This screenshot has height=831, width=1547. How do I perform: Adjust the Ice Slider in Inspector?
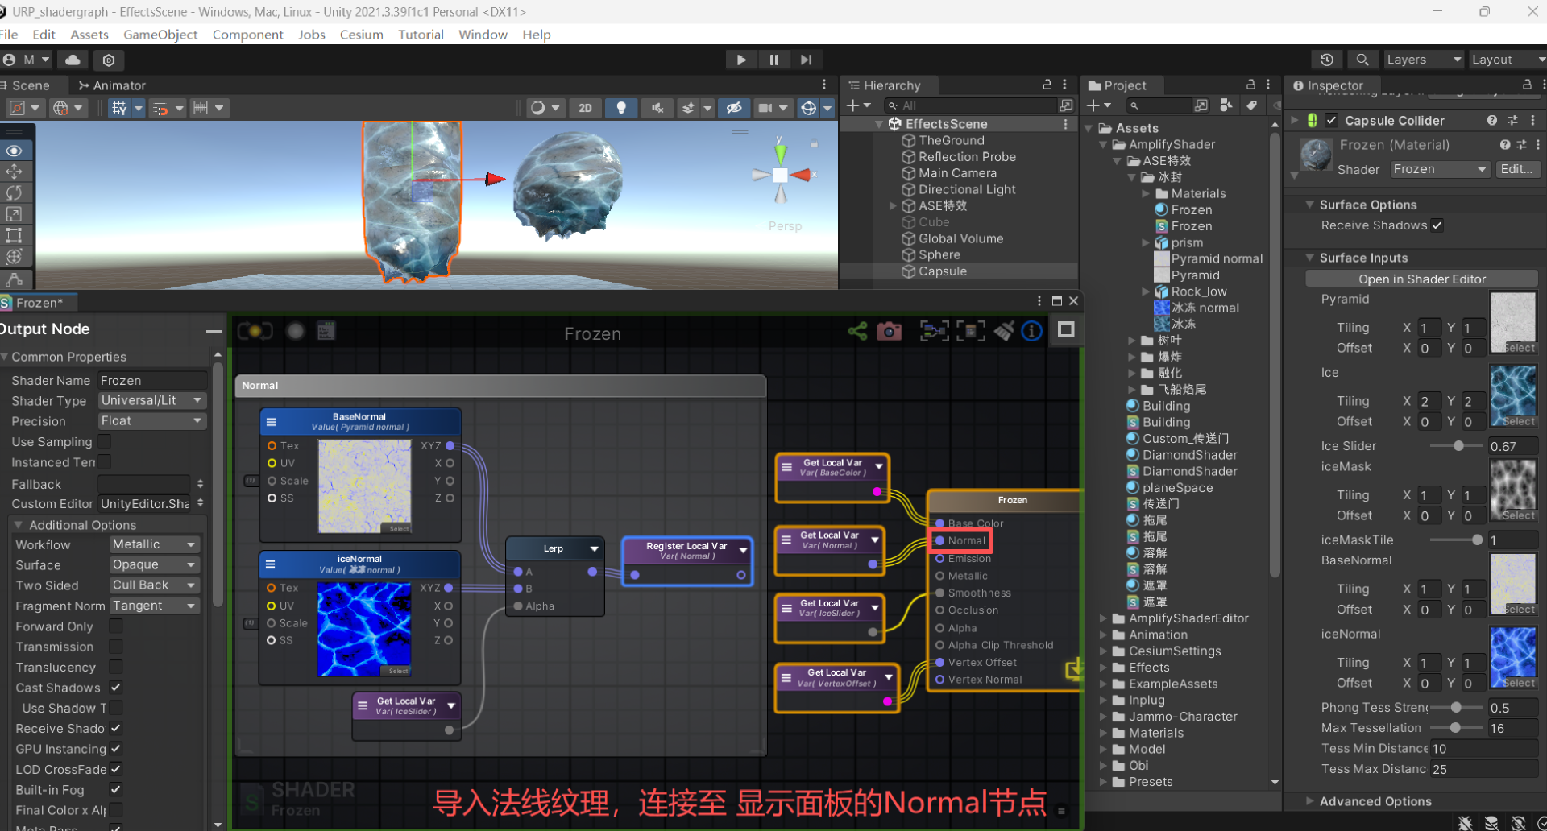[x=1458, y=446]
